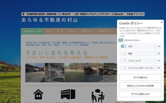Open the grassy vacant land photo
The width and height of the screenshot is (166, 103).
(74, 73)
